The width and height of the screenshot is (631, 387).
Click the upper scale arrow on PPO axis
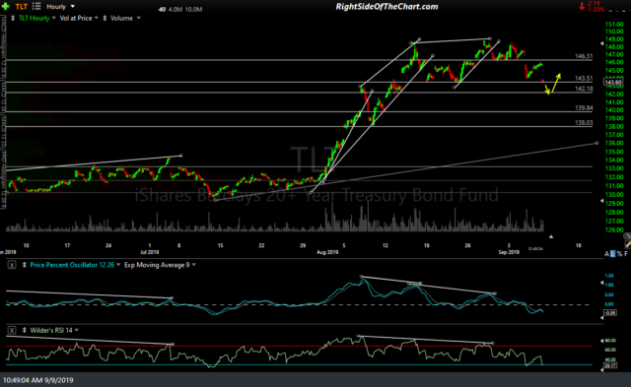coord(602,283)
